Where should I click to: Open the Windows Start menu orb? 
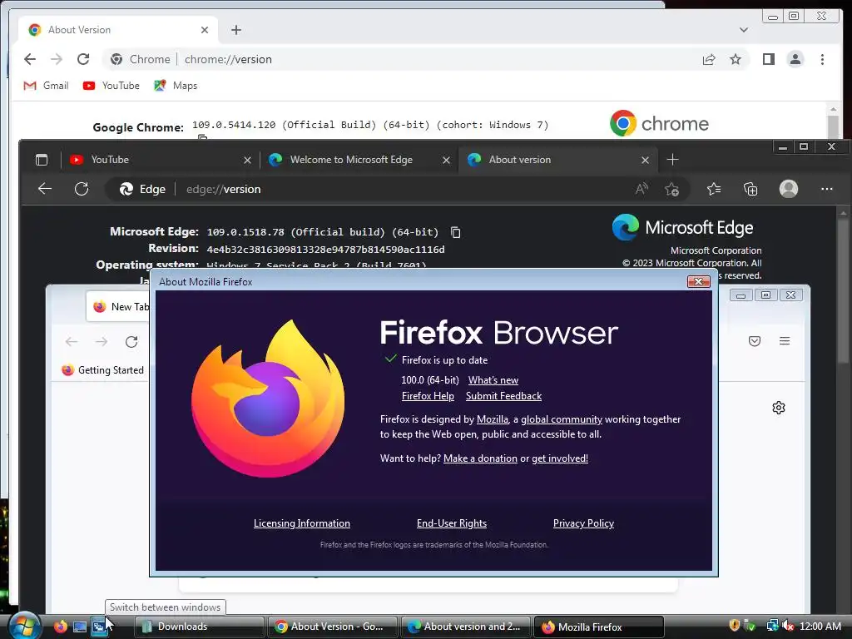click(x=24, y=627)
